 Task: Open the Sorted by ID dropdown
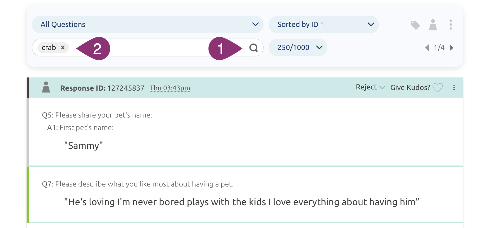point(324,25)
